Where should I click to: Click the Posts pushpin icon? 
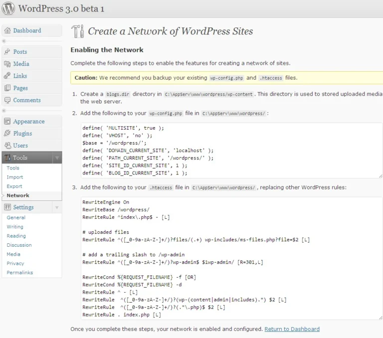click(x=7, y=51)
